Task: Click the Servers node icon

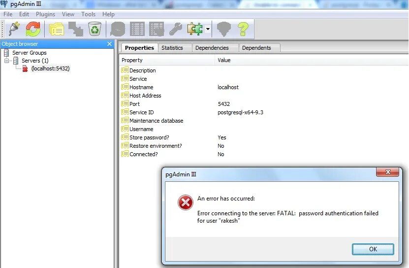Action: [x=16, y=61]
